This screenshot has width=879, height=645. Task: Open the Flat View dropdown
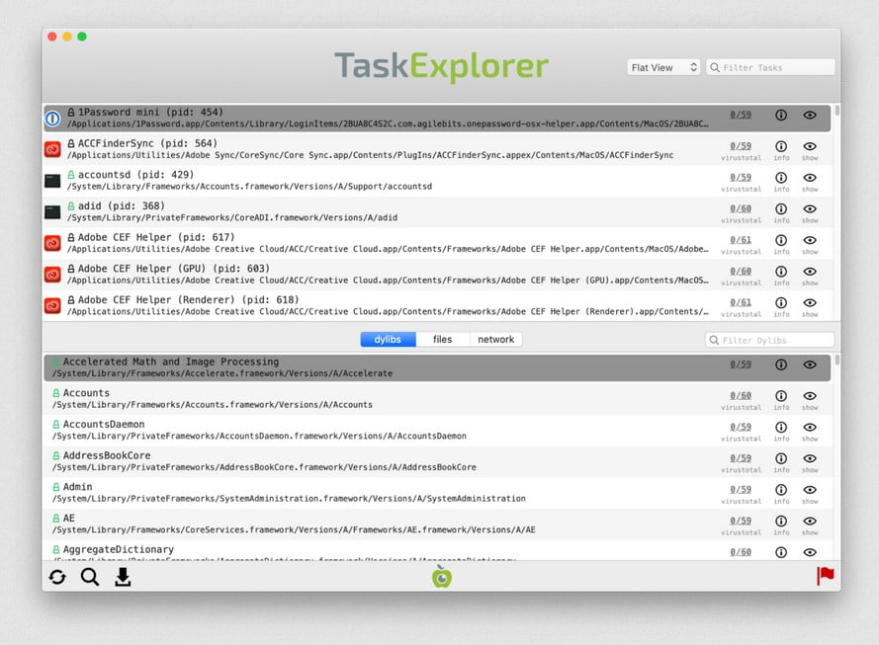click(663, 68)
